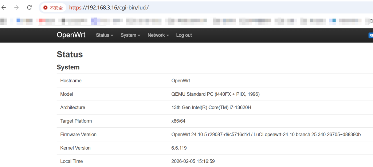
Task: Click the OpenWrt brand logo link
Action: click(71, 35)
